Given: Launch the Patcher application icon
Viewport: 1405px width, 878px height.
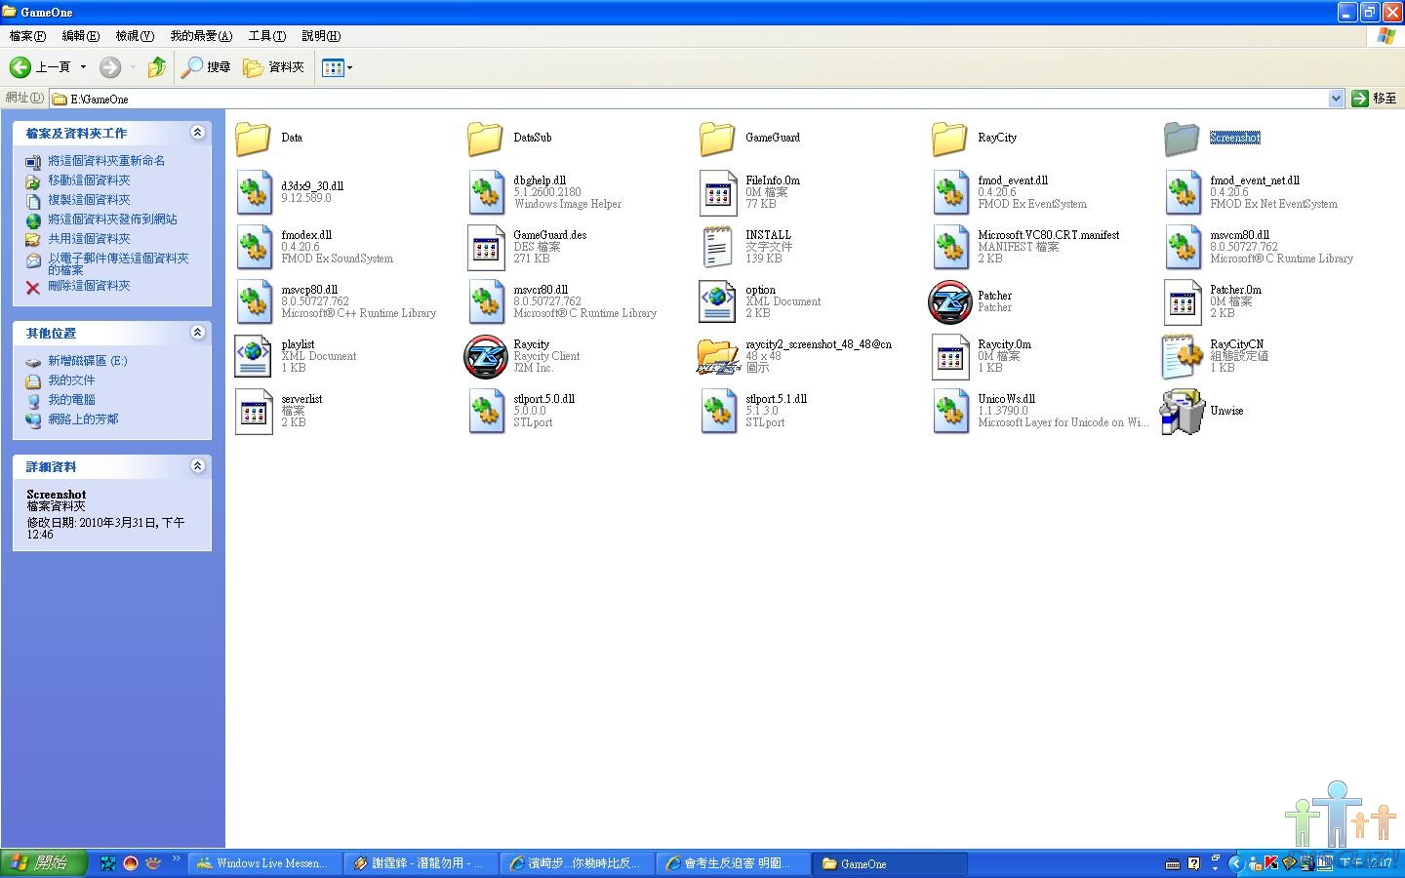Looking at the screenshot, I should [949, 301].
